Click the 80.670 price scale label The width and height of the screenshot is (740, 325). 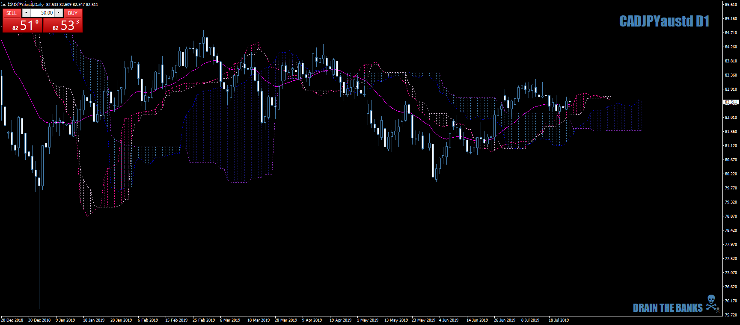click(731, 160)
